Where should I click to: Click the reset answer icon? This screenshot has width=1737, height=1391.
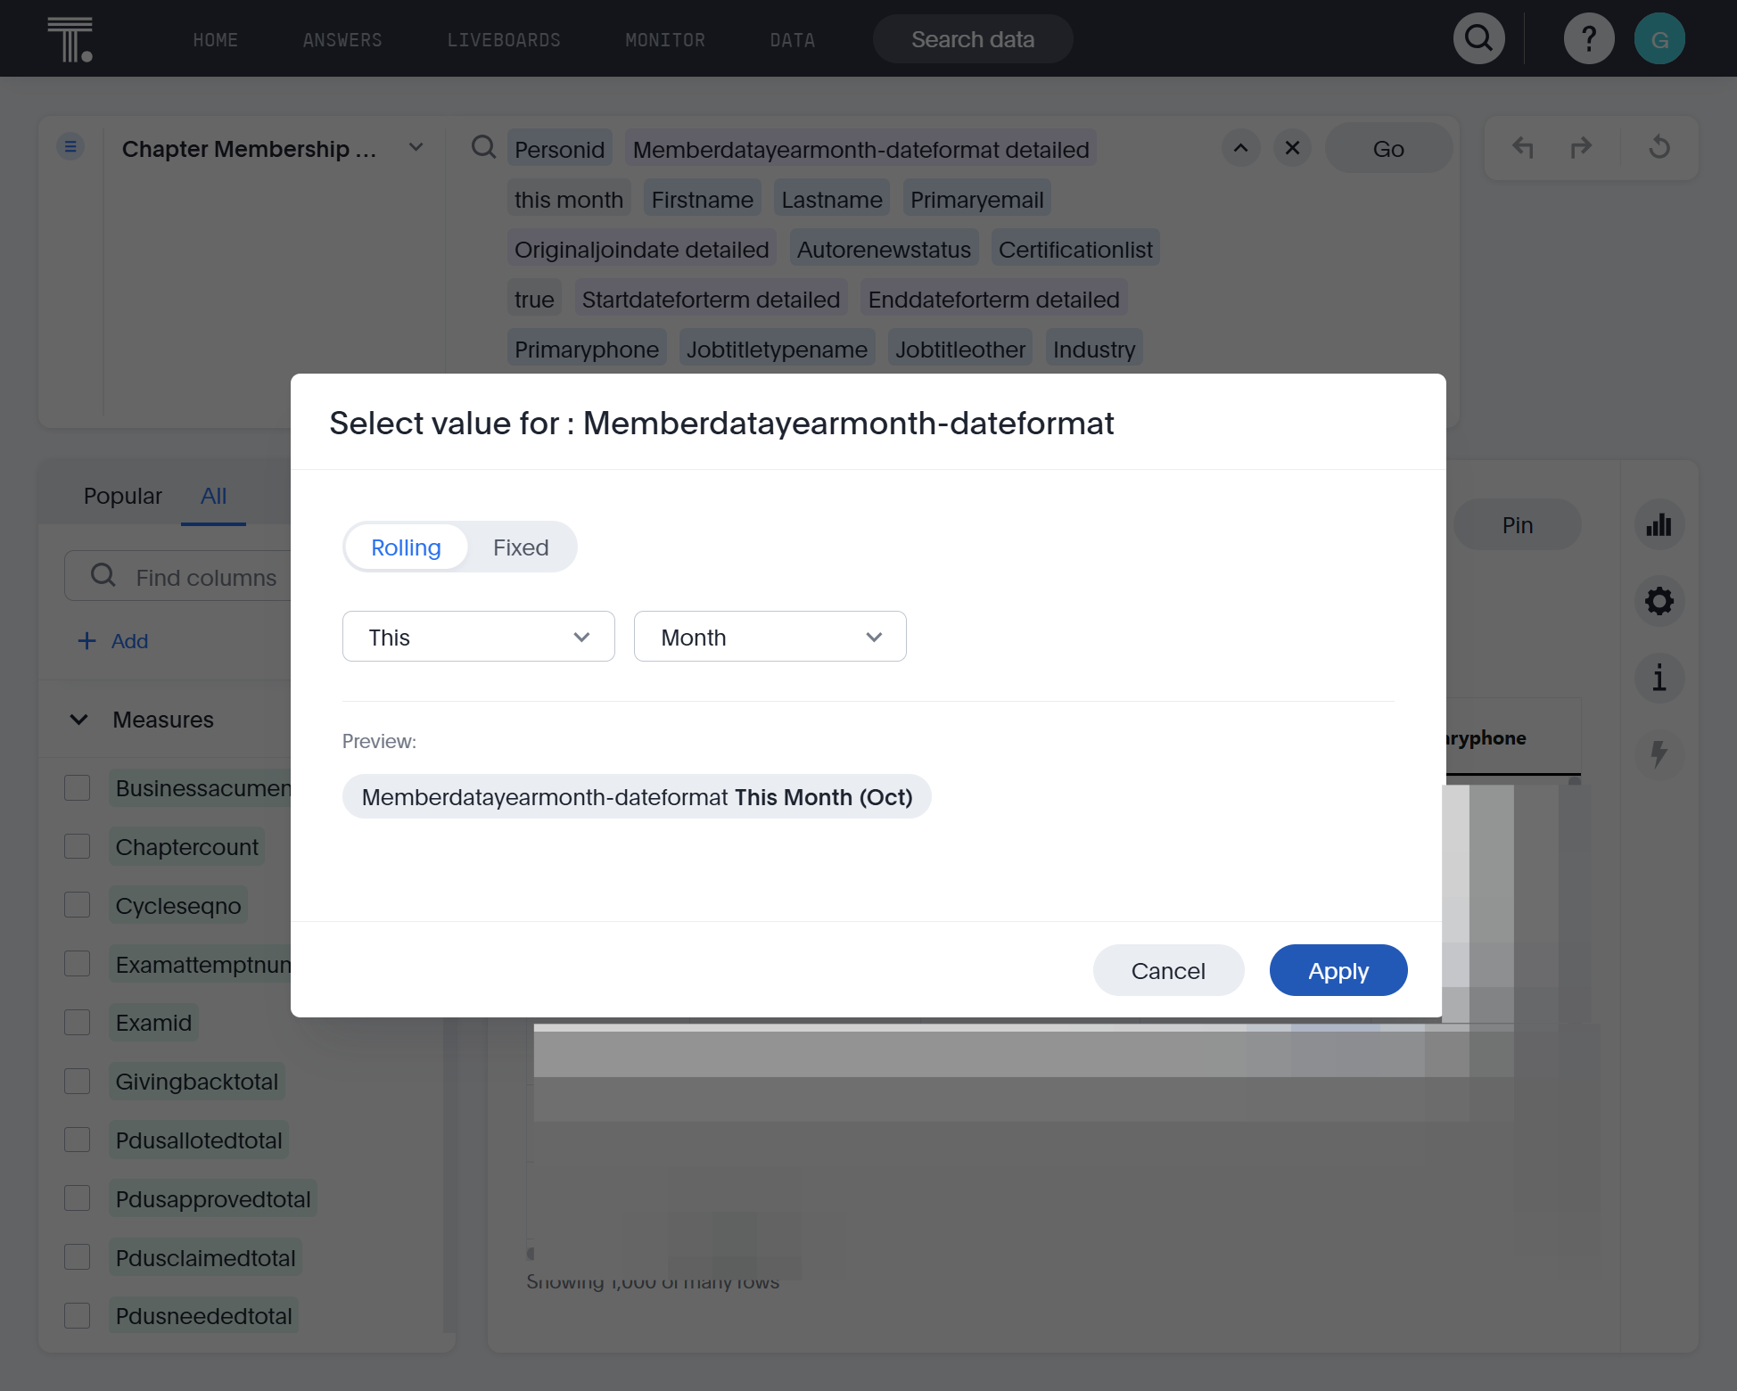[1659, 147]
